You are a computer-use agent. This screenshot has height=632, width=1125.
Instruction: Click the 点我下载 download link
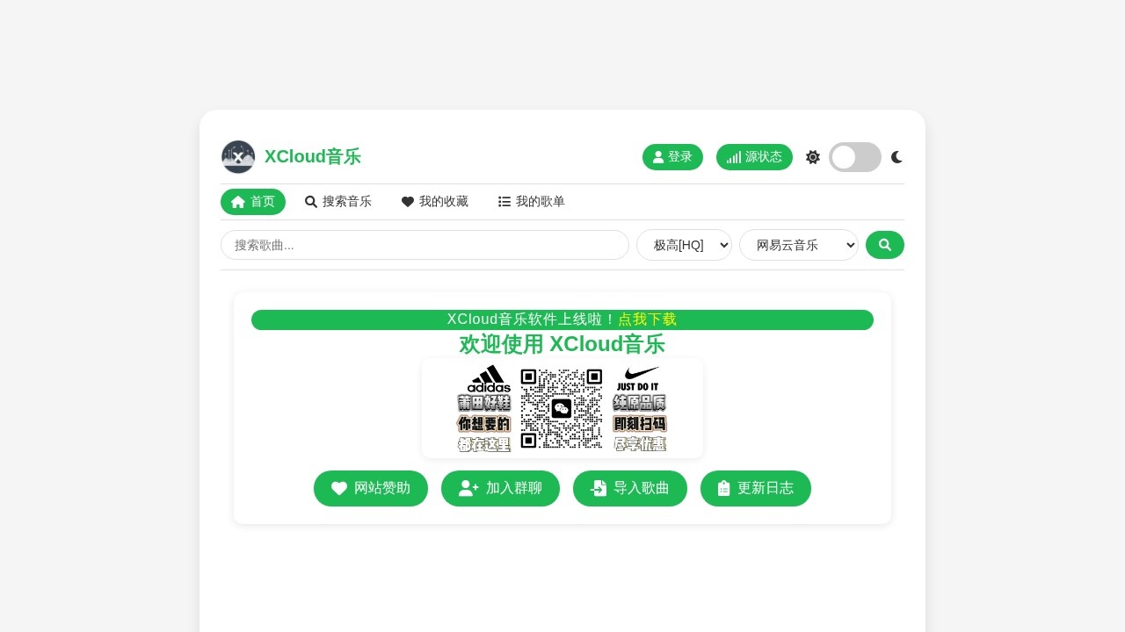tap(647, 320)
